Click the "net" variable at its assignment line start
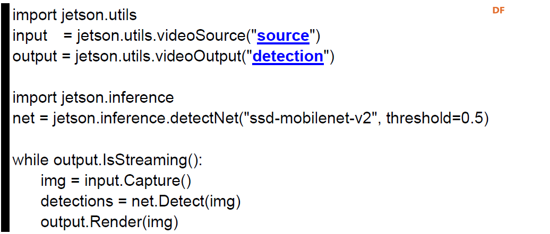Viewport: 550px width, 234px height. coord(23,119)
